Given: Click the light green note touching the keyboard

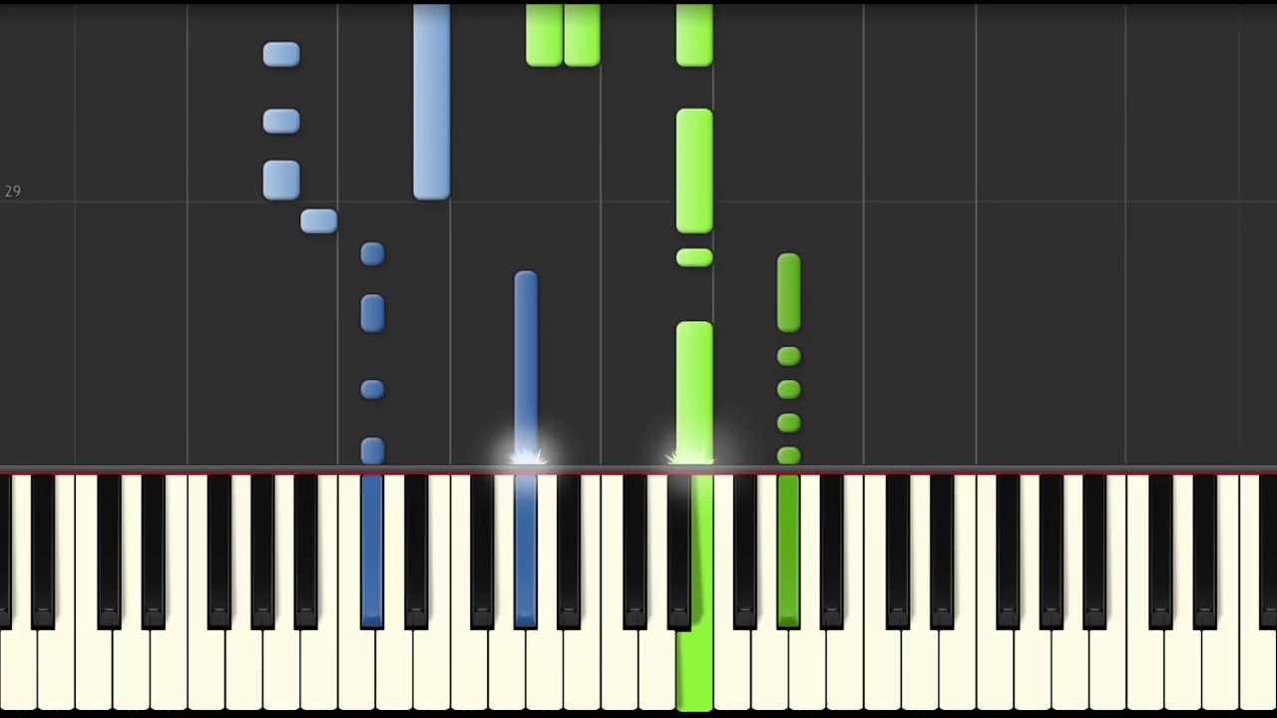Looking at the screenshot, I should (x=694, y=393).
